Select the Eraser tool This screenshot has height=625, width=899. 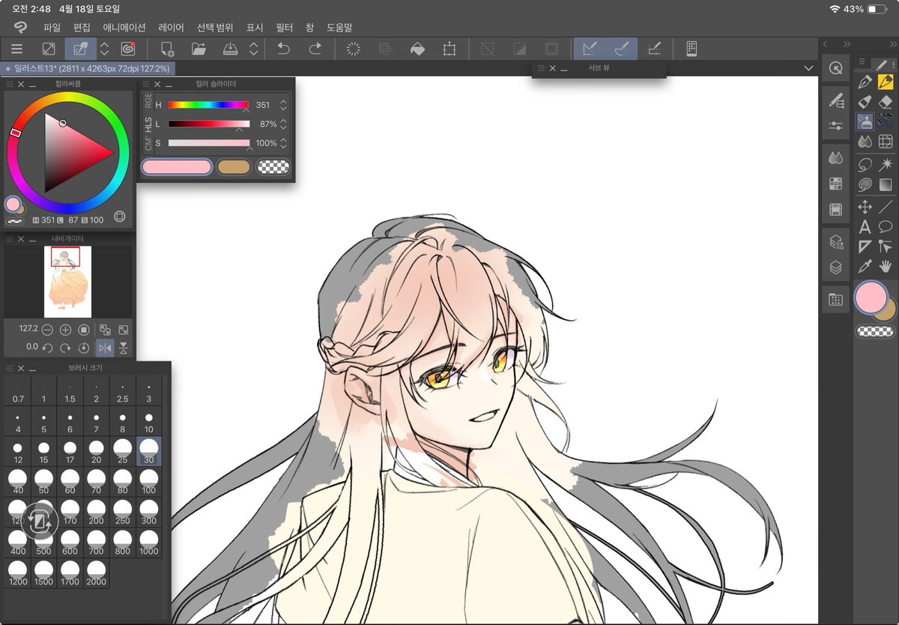pos(886,101)
